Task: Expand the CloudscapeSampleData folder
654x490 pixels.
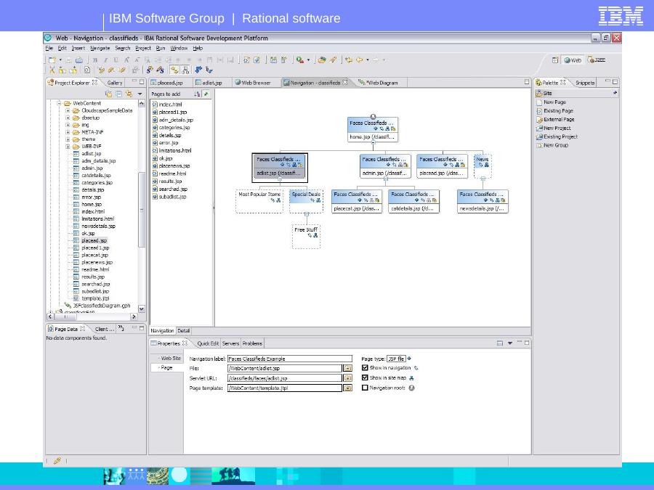Action: coord(68,111)
